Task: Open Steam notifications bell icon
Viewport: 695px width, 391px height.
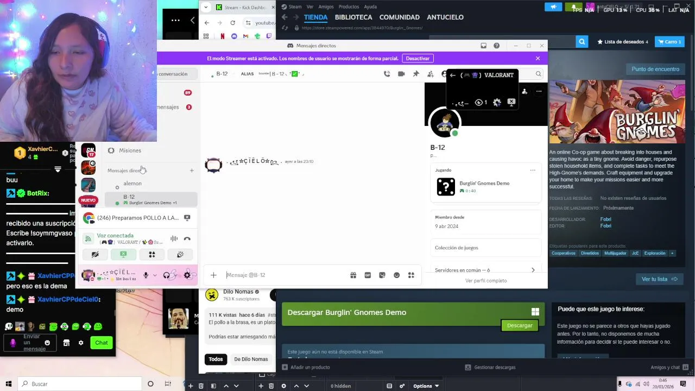Action: pos(573,7)
